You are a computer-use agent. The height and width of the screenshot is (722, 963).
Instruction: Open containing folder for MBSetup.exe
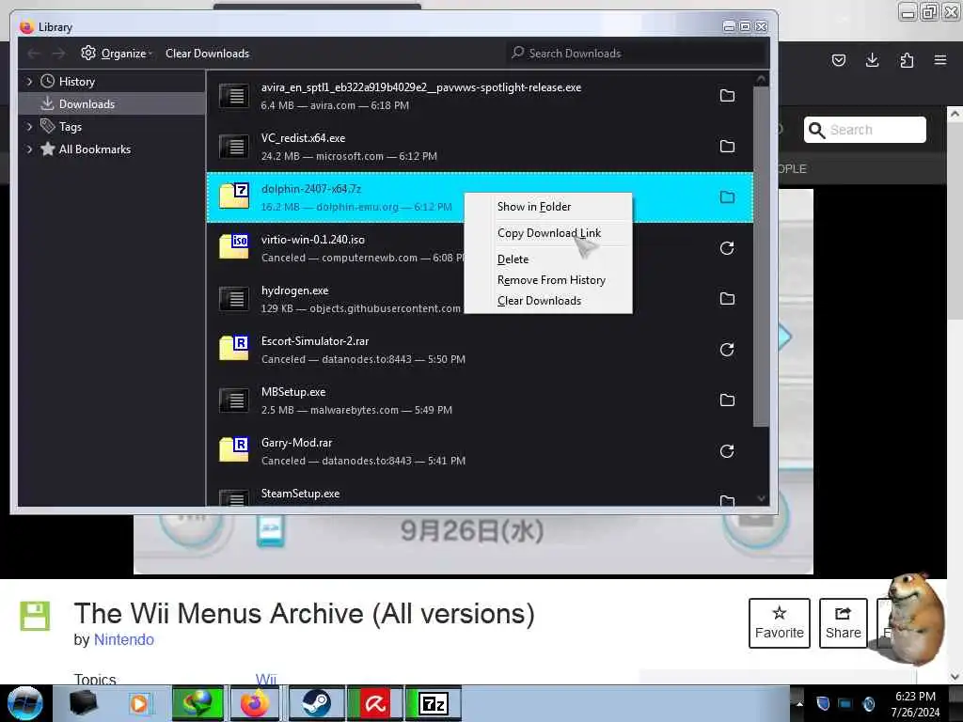tap(727, 400)
